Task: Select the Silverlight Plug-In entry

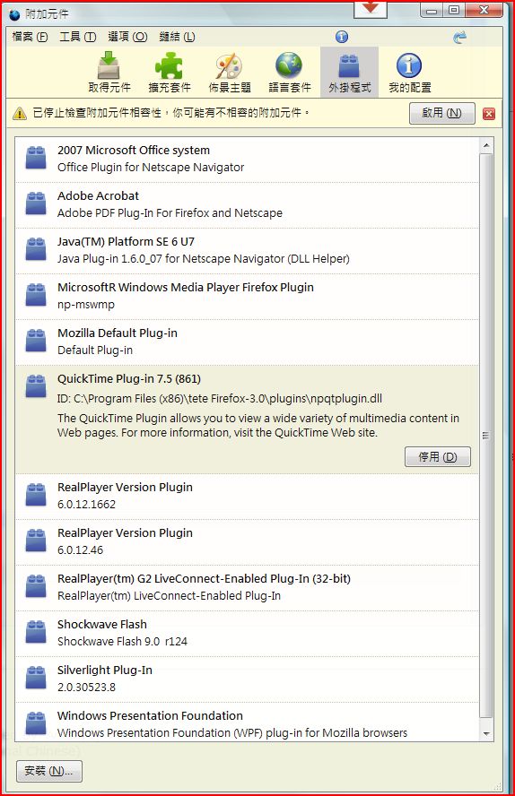Action: point(248,679)
